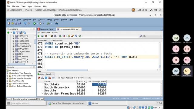Click the Commit icon in worksheet toolbar
Viewport: 194px width, 109px height.
click(x=60, y=36)
